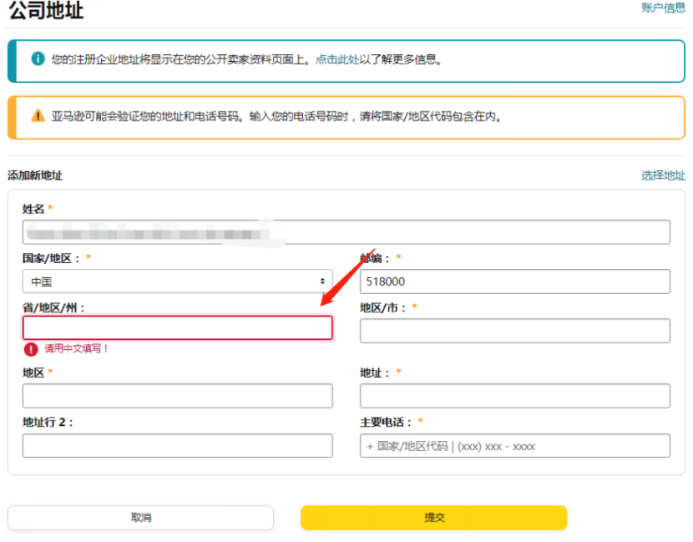The image size is (693, 542).
Task: Focus the 地址 address input field
Action: click(514, 396)
